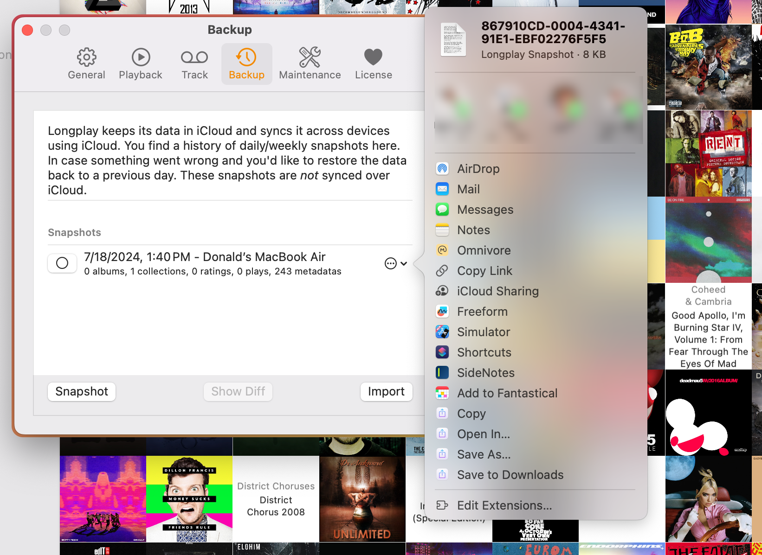The image size is (762, 555).
Task: Open the B.o.B Adventures of Bobby Ray album
Action: [x=708, y=67]
